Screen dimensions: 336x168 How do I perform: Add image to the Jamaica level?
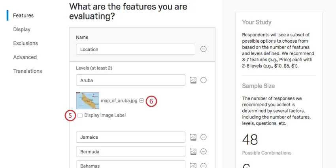(x=193, y=137)
